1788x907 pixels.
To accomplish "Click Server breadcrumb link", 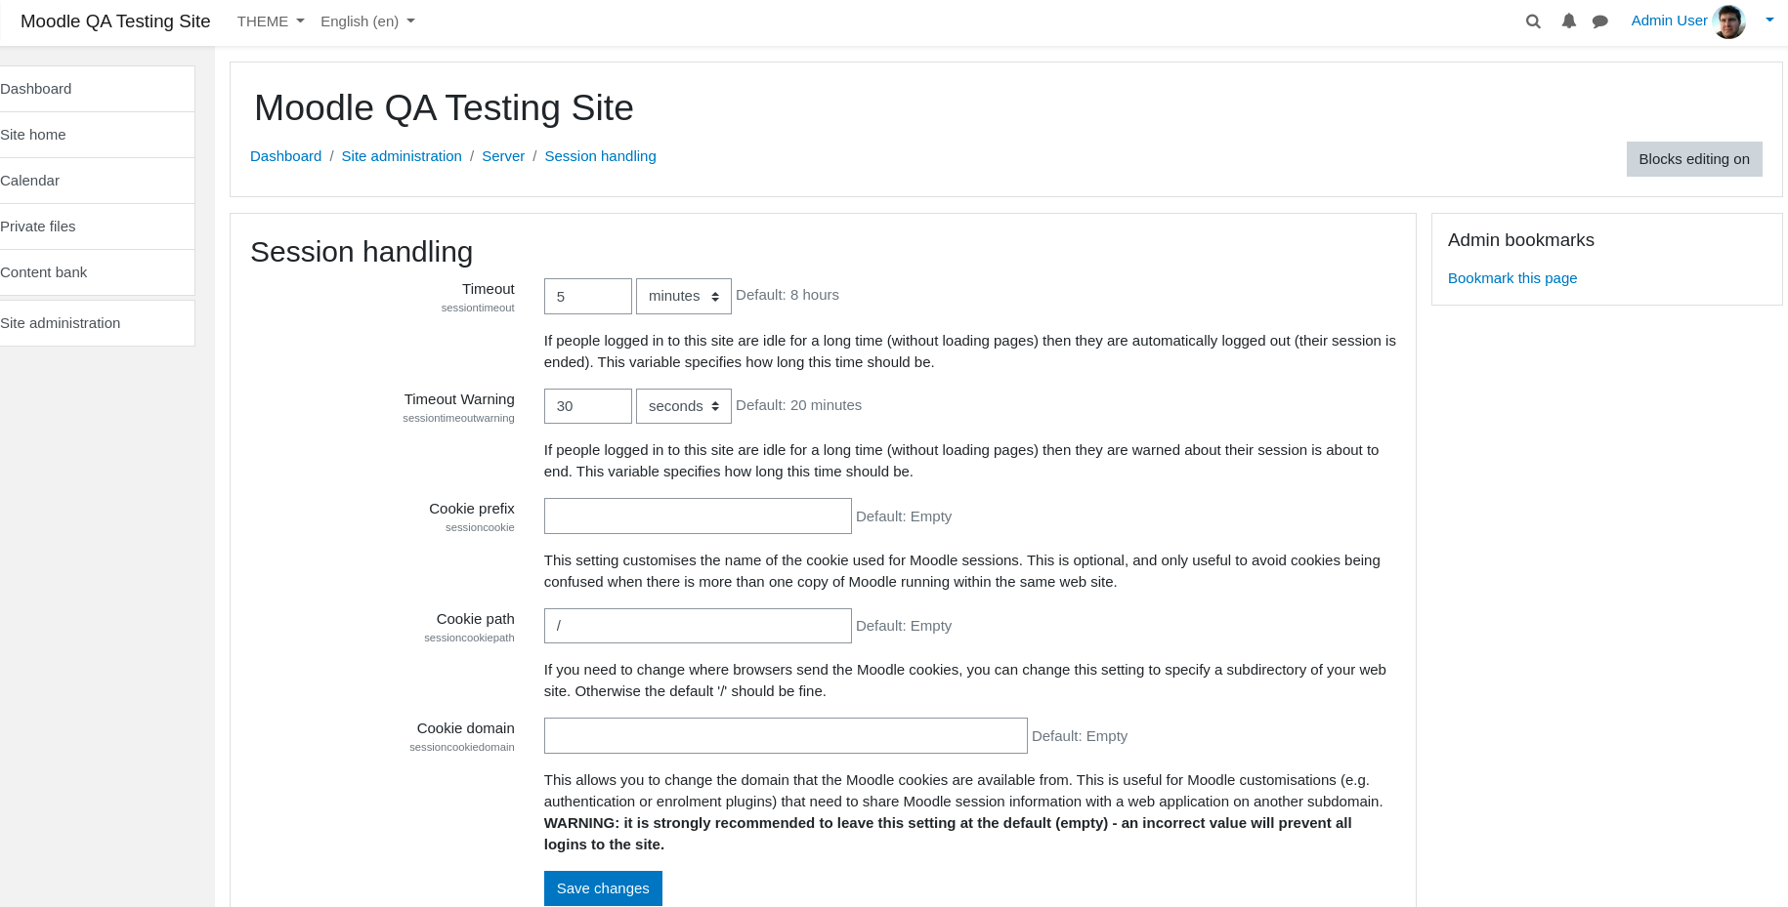I will click(x=503, y=156).
